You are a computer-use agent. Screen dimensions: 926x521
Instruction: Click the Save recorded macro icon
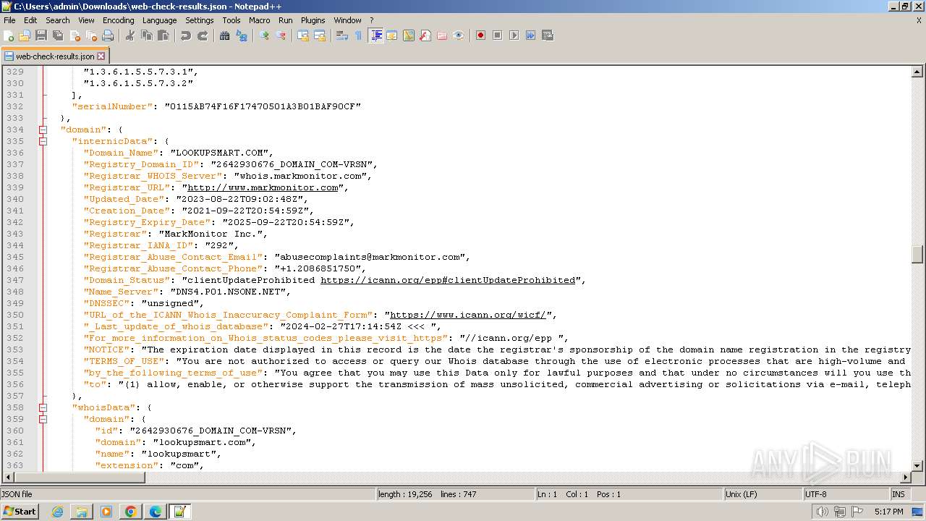(x=548, y=35)
